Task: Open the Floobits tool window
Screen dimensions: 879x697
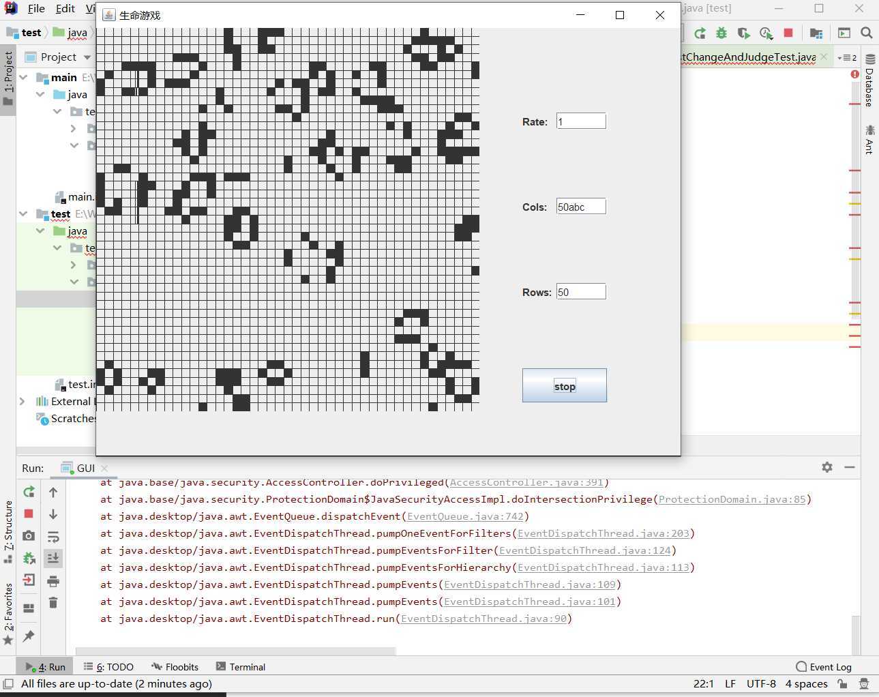Action: [175, 667]
